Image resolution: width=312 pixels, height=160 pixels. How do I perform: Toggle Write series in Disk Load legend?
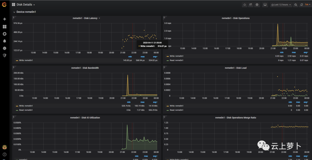pos(177,106)
